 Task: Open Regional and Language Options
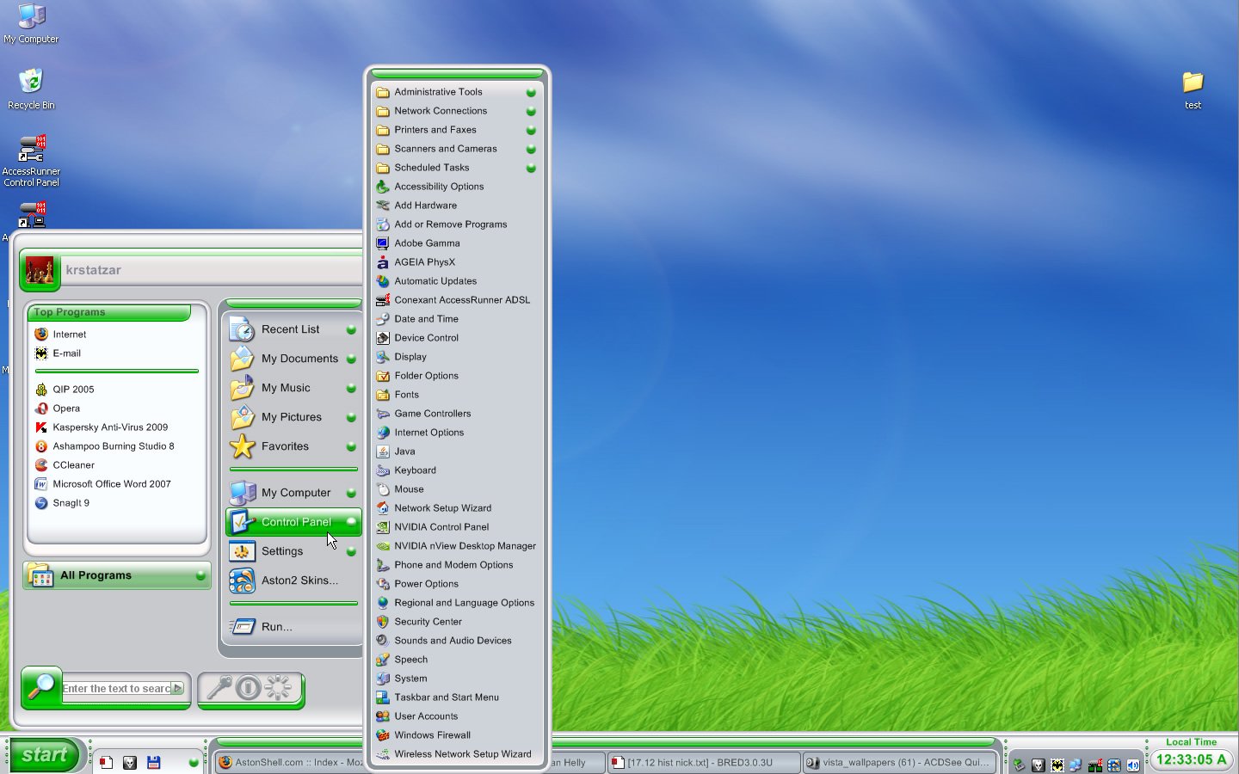[x=457, y=603]
